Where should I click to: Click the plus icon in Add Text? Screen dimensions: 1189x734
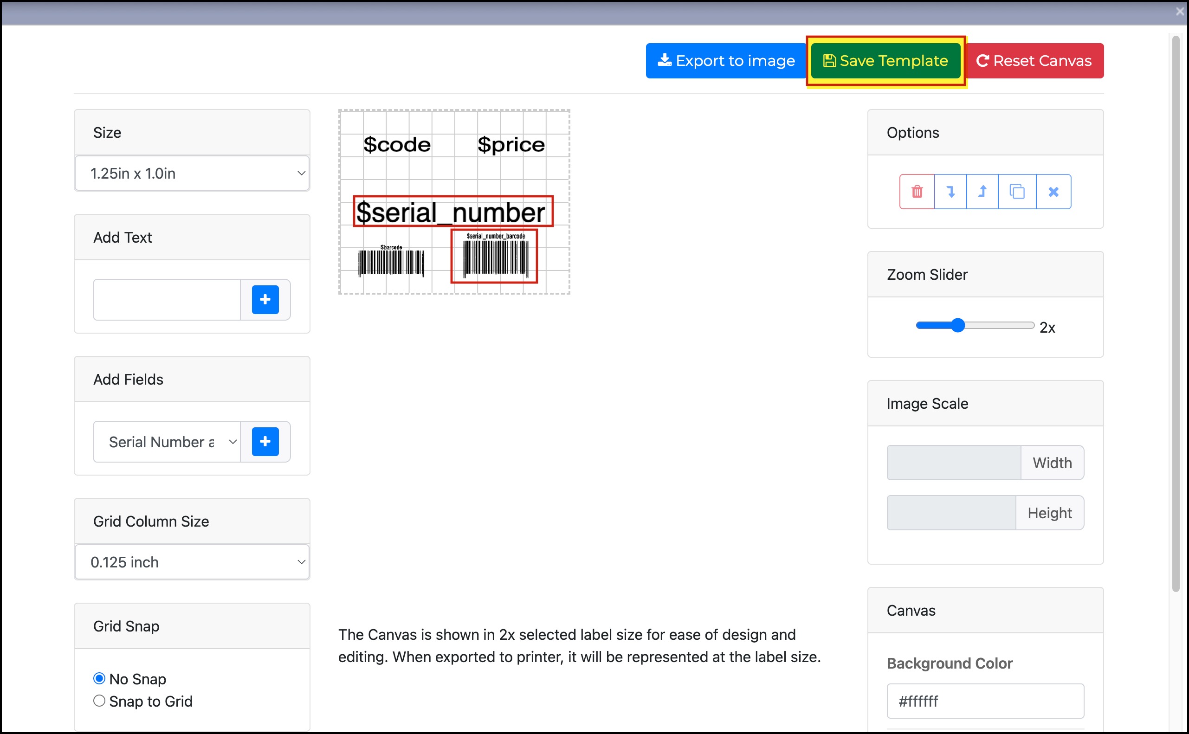(265, 300)
